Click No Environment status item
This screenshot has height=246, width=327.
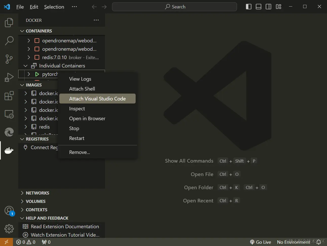[294, 242]
